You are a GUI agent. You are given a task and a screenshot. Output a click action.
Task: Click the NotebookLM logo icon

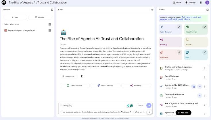[x=4, y=2]
